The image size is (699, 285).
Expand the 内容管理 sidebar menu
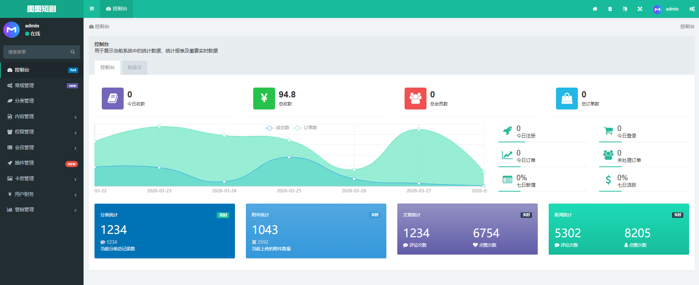coord(42,116)
